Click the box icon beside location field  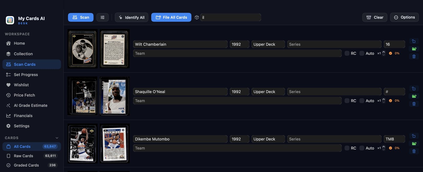(x=197, y=17)
